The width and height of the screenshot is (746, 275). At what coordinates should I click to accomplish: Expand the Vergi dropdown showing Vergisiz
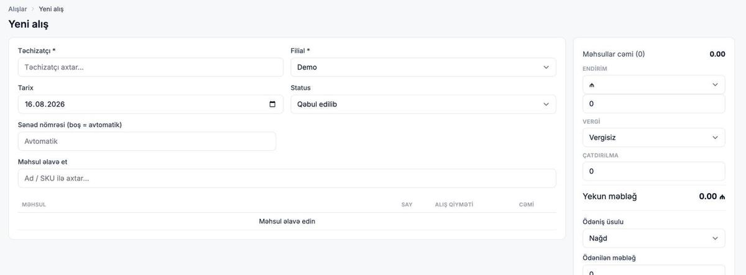[654, 137]
